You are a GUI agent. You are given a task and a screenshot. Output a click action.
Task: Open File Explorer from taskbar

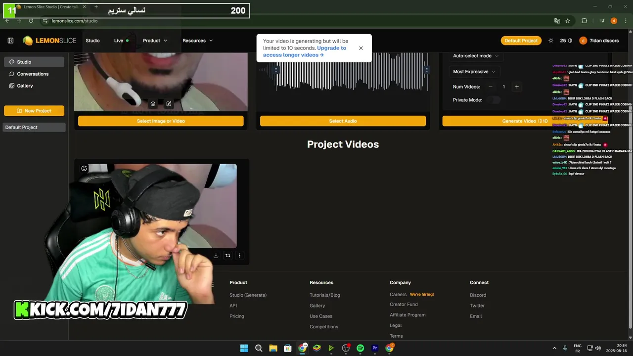(273, 348)
